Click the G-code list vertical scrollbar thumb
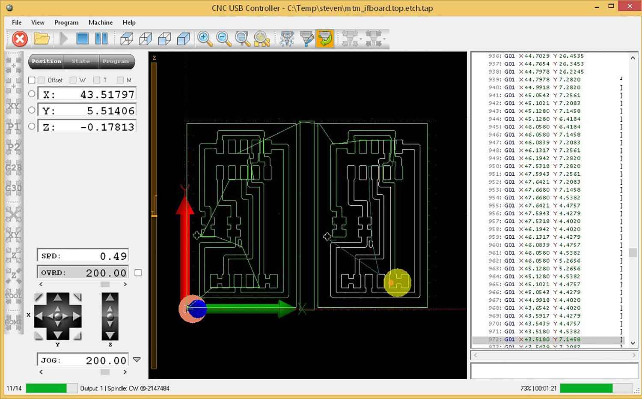 coord(633,252)
